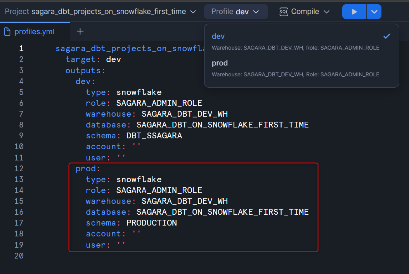The width and height of the screenshot is (409, 274).
Task: Click line number 20 in the gutter
Action: [19, 256]
